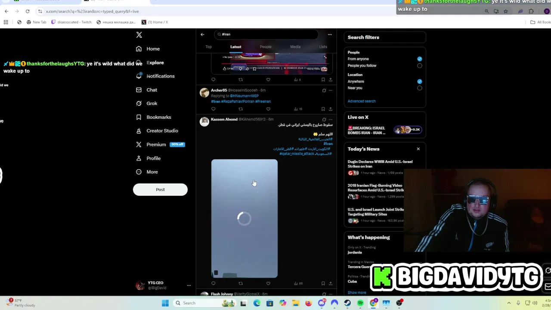Show hidden system tray icons
Screen dimensions: 551x310
(x=509, y=303)
